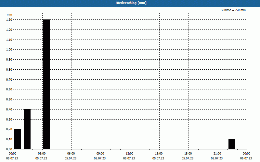Select the 0,90 y-axis value
260x162 pixels.
[x=9, y=60]
